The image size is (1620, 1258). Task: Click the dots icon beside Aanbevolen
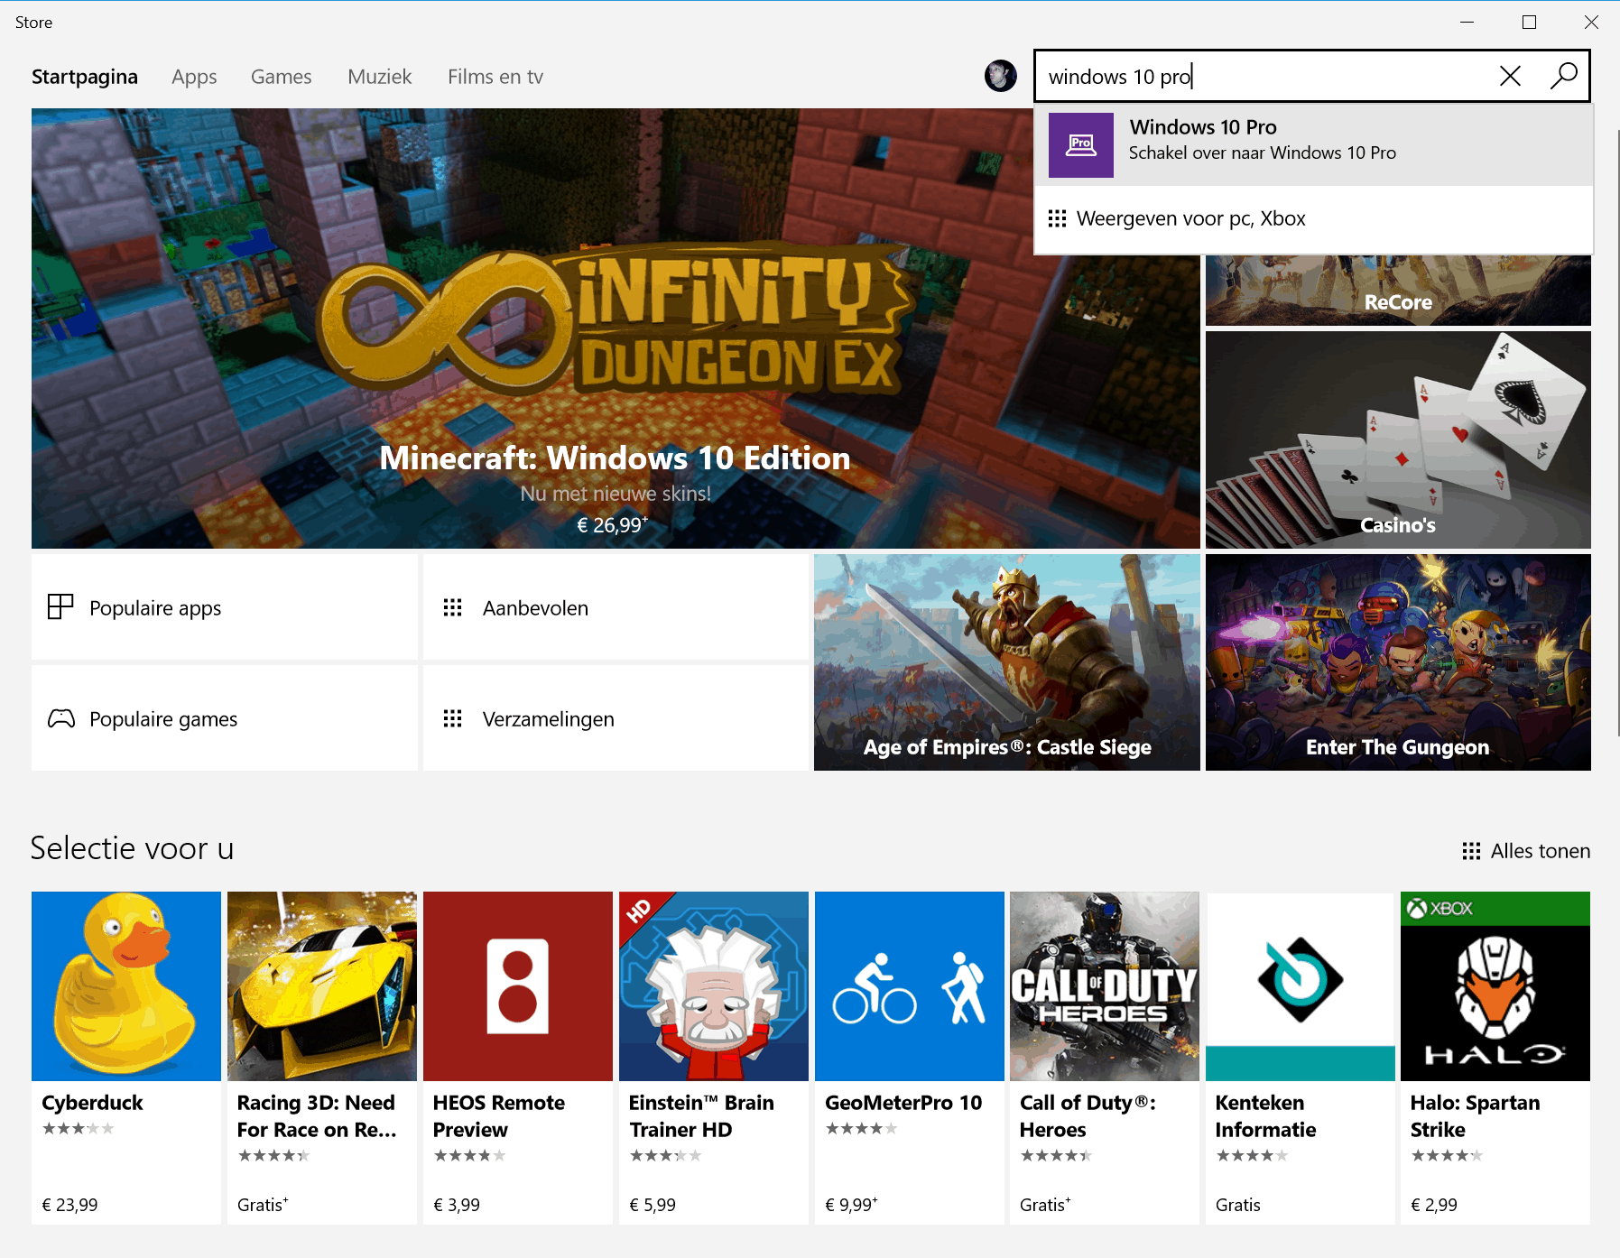[x=452, y=607]
